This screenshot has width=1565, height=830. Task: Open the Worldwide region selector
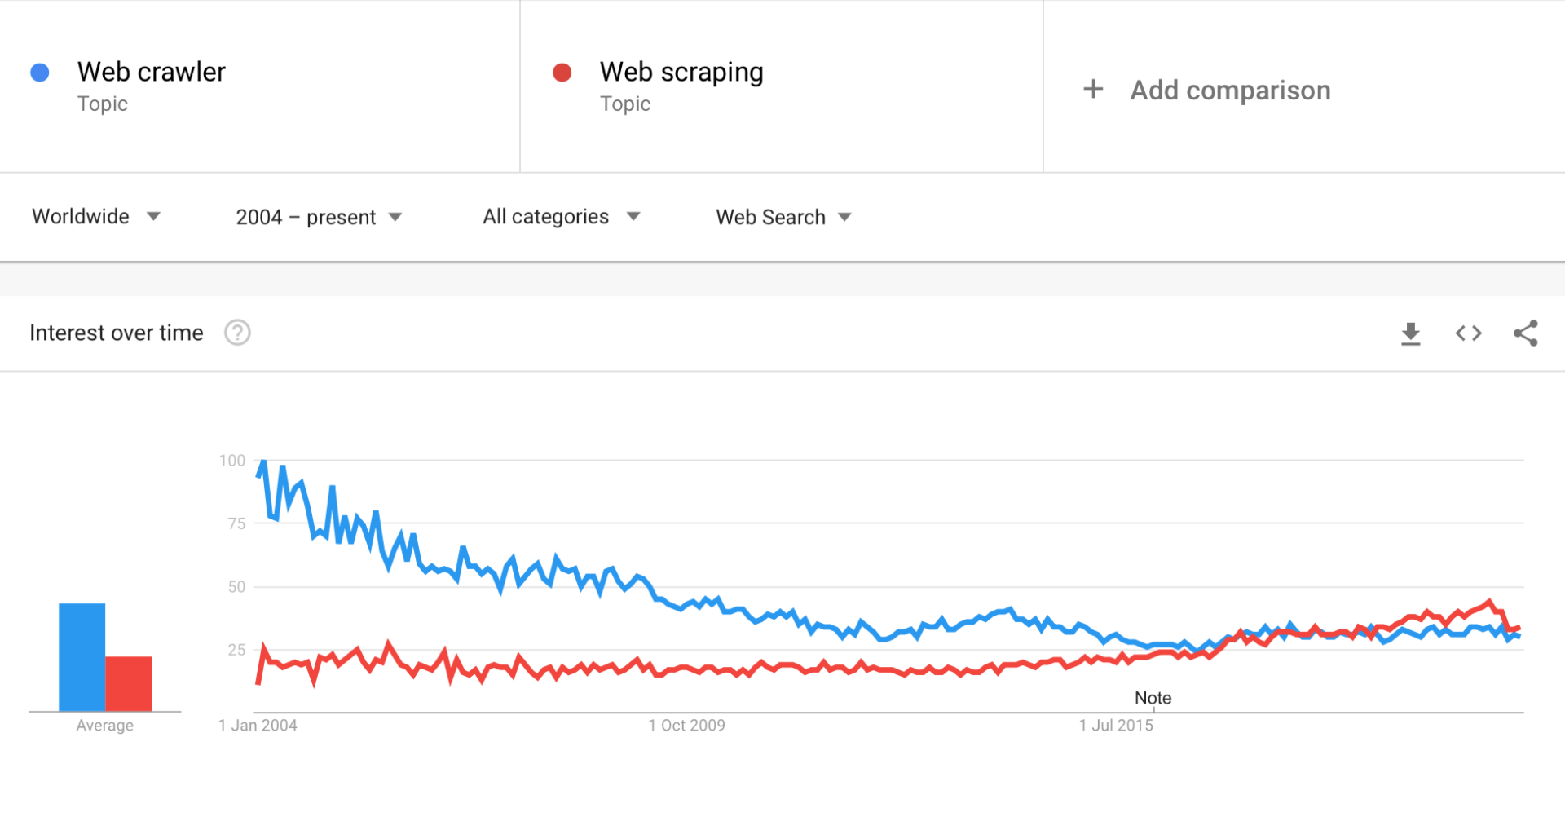point(81,216)
